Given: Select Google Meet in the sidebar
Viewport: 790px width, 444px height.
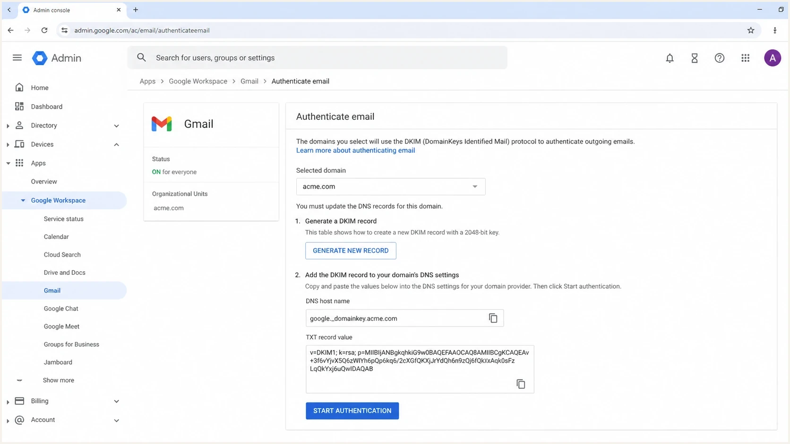Looking at the screenshot, I should [x=61, y=326].
